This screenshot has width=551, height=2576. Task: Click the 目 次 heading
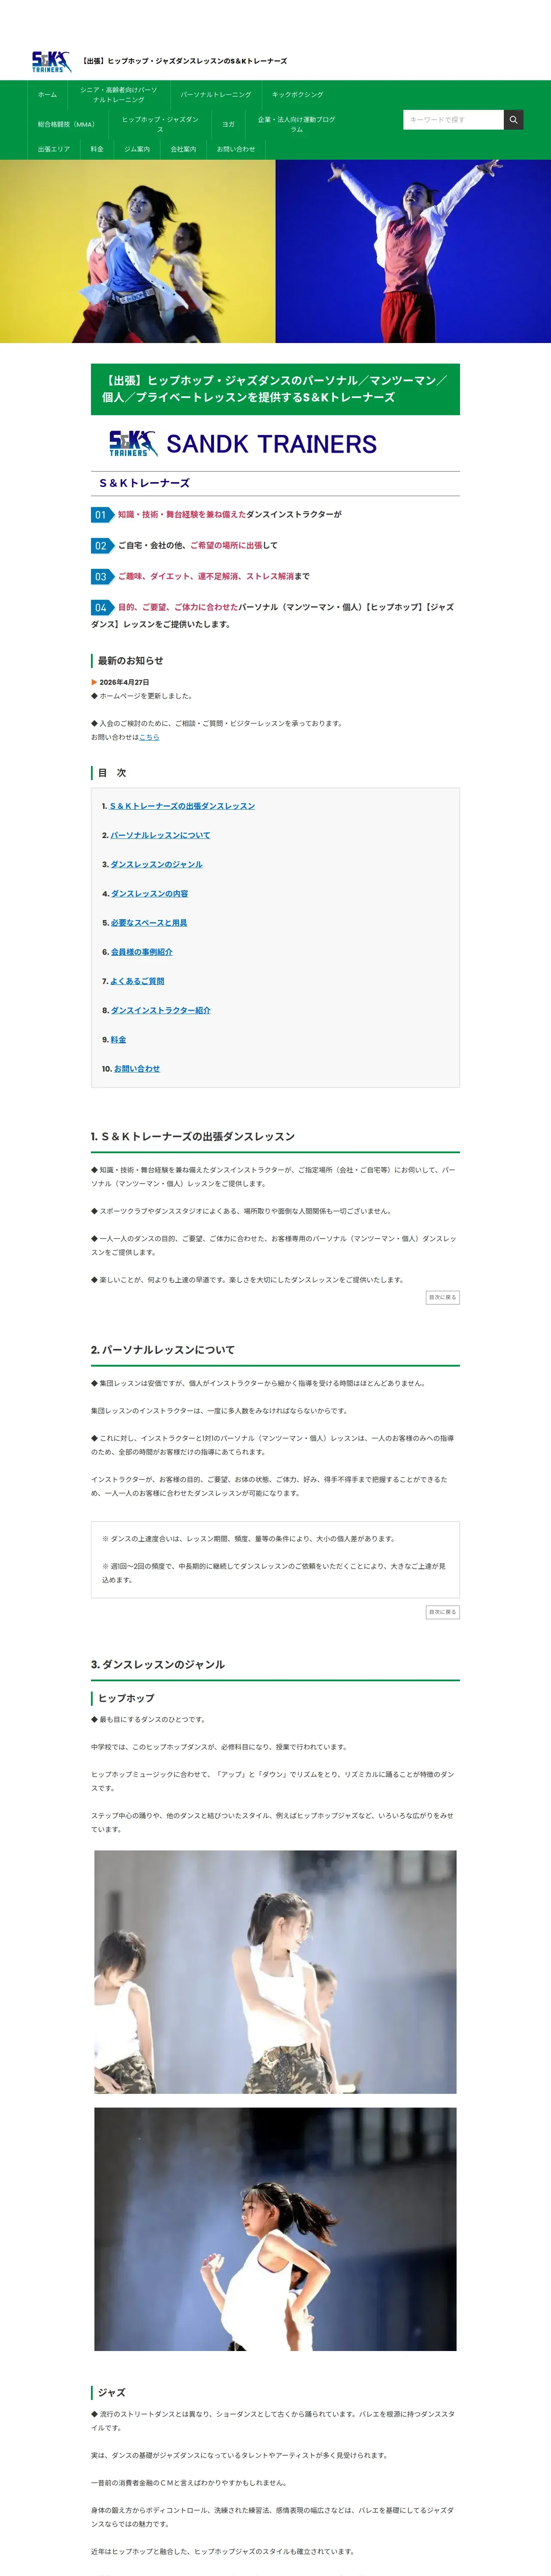(112, 773)
